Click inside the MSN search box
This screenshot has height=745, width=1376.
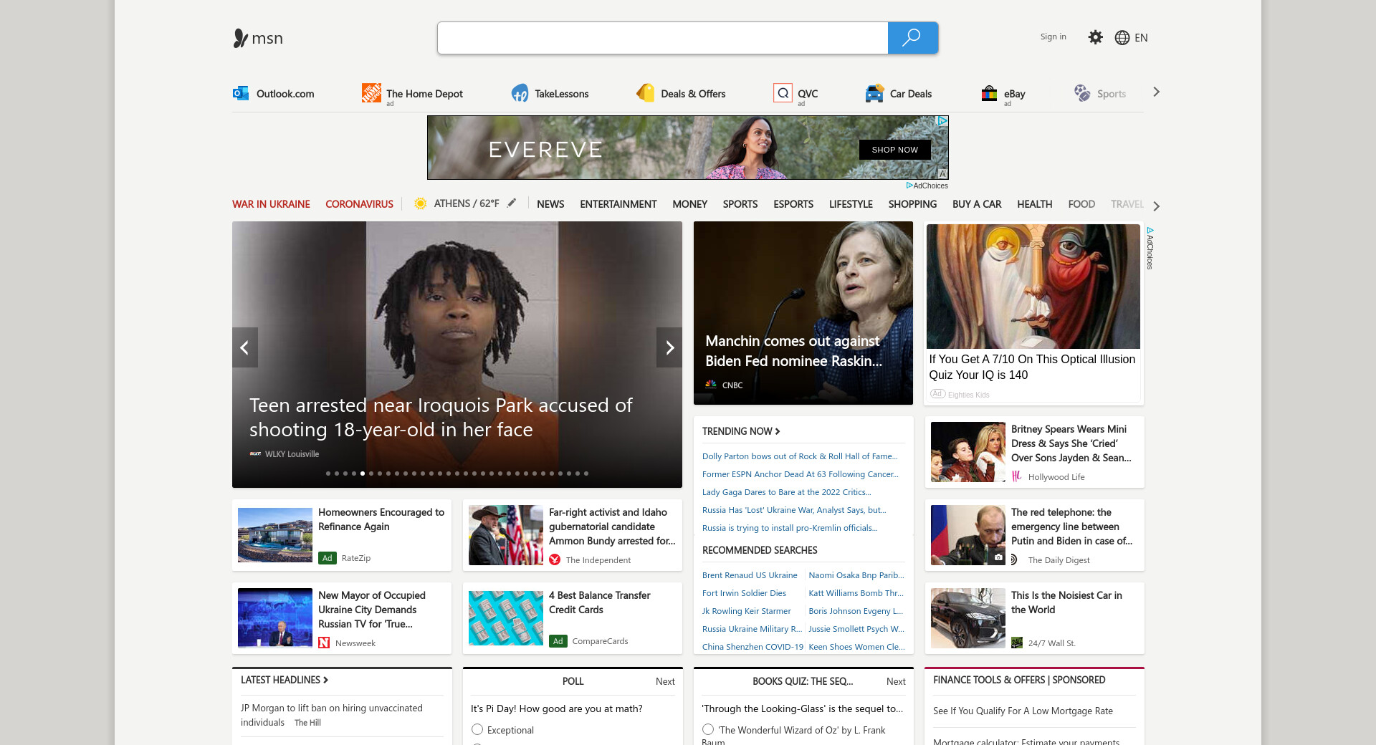coord(662,38)
